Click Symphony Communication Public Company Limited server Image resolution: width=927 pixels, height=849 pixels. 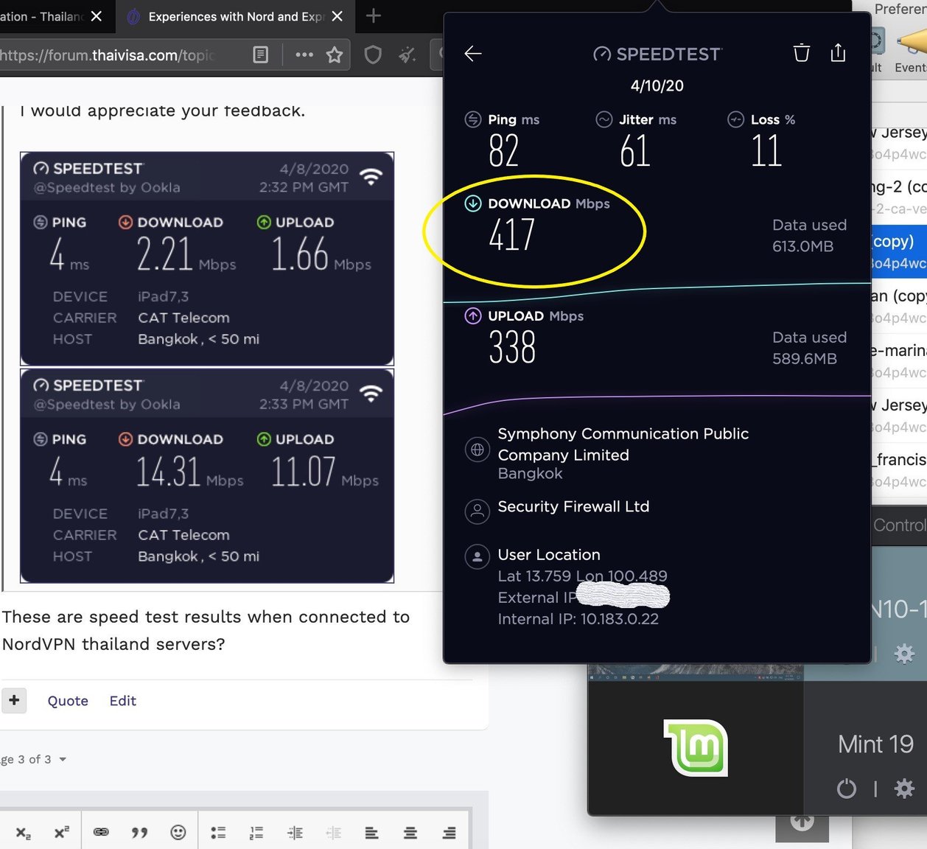point(623,453)
